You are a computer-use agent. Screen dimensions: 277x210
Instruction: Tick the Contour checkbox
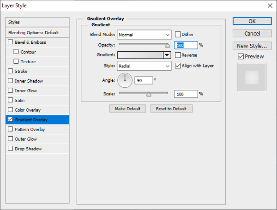pos(16,52)
